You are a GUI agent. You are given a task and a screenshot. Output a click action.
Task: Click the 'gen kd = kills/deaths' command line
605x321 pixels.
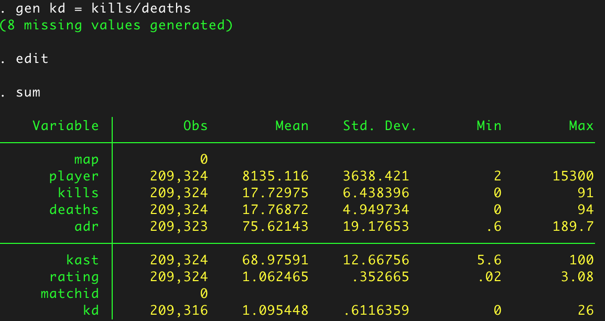point(103,8)
